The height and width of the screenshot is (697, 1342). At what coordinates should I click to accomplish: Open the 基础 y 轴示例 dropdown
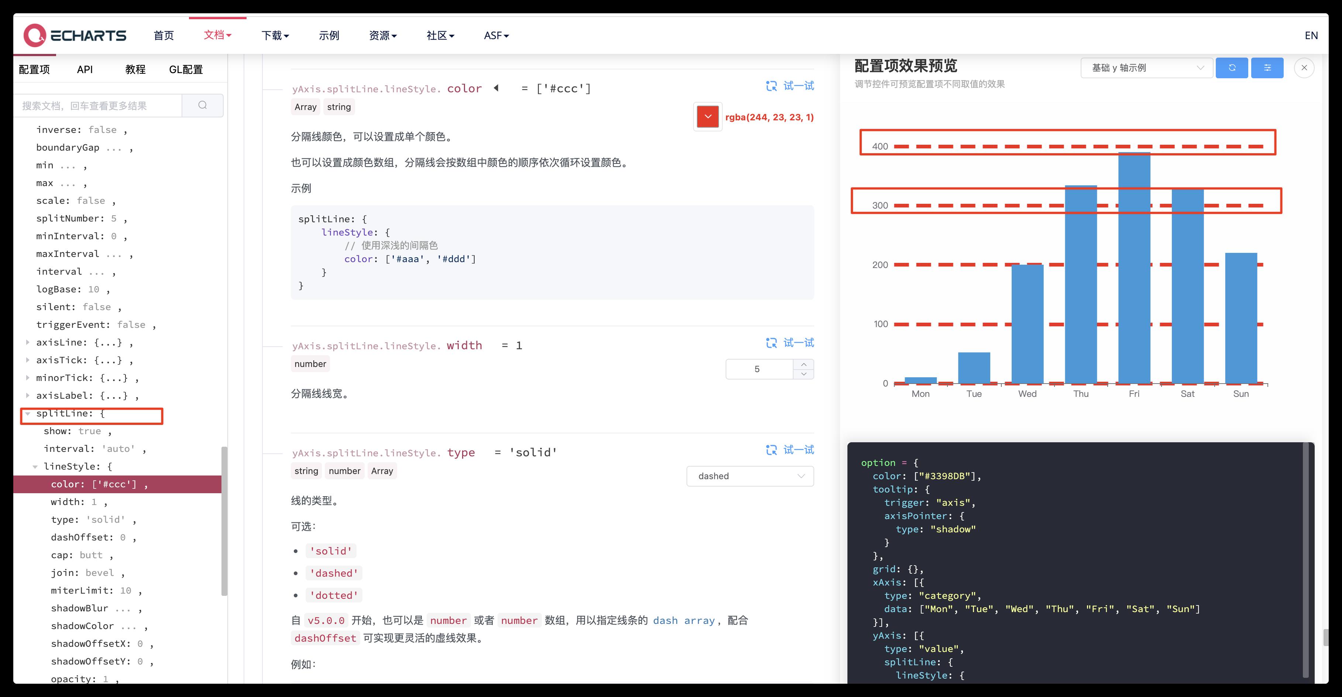click(x=1147, y=68)
